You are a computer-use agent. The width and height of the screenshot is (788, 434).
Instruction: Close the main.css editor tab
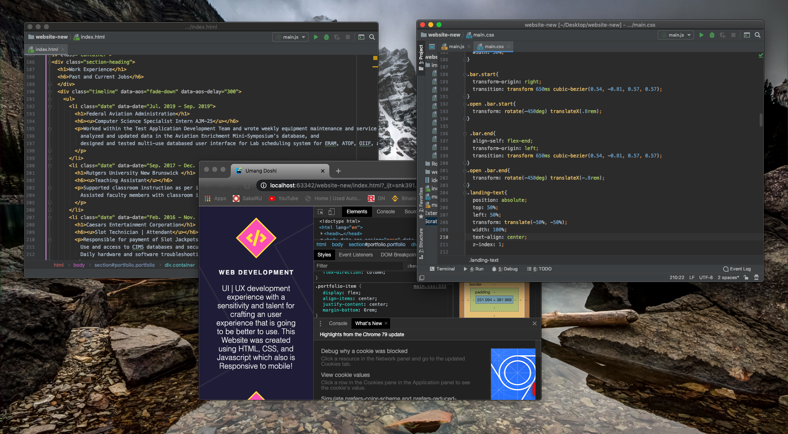(508, 46)
